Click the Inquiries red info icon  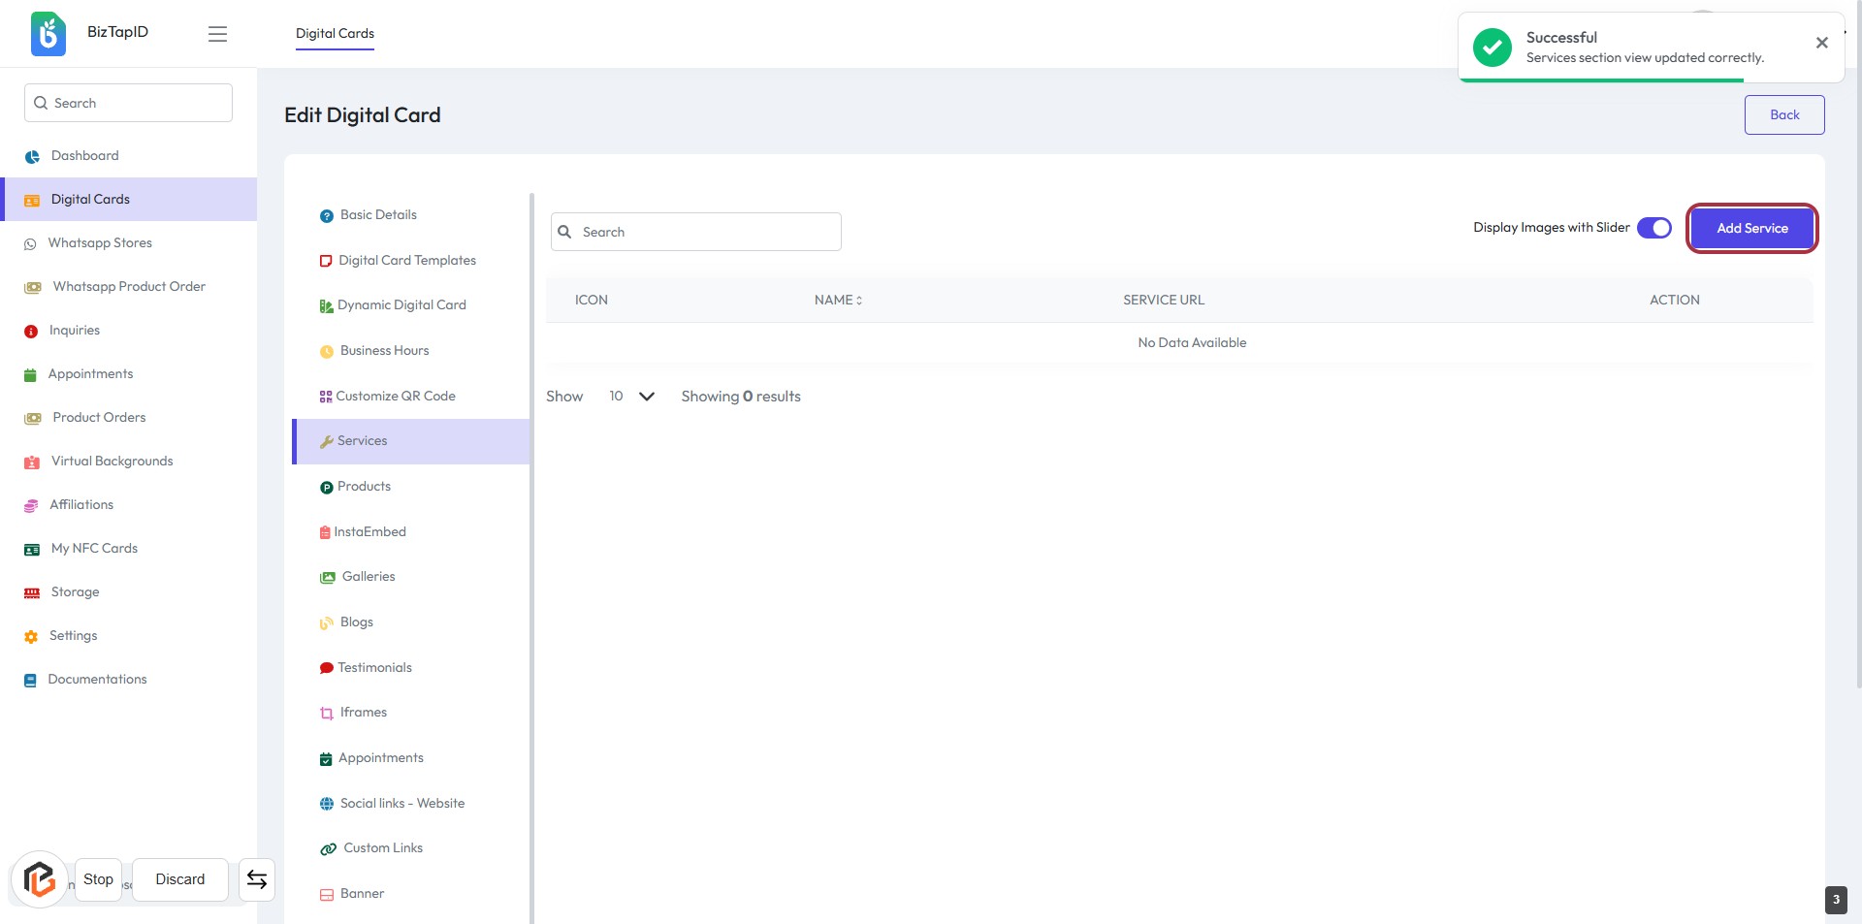click(31, 332)
